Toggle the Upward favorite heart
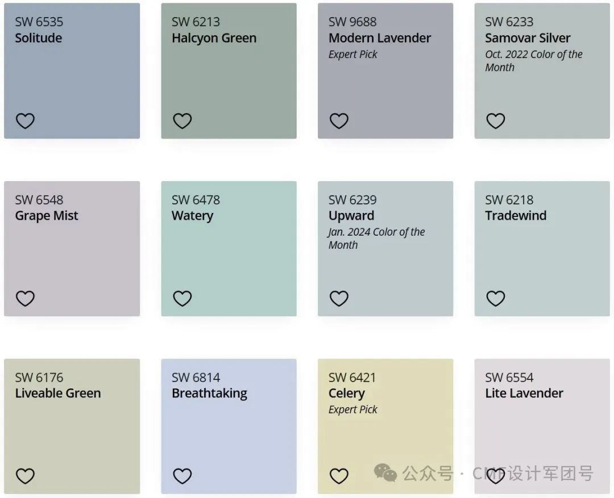614x498 pixels. point(339,299)
